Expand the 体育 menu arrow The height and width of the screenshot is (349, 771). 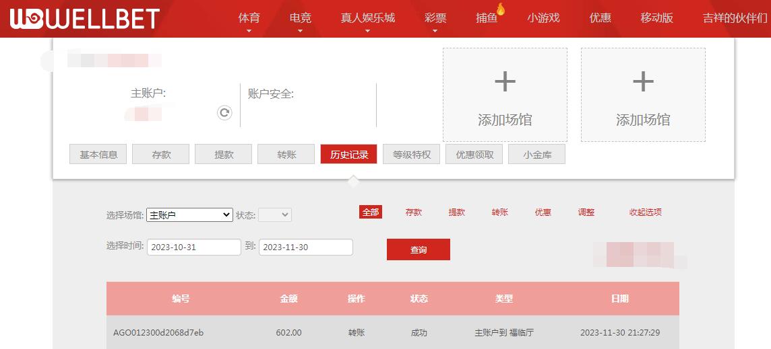tap(249, 31)
